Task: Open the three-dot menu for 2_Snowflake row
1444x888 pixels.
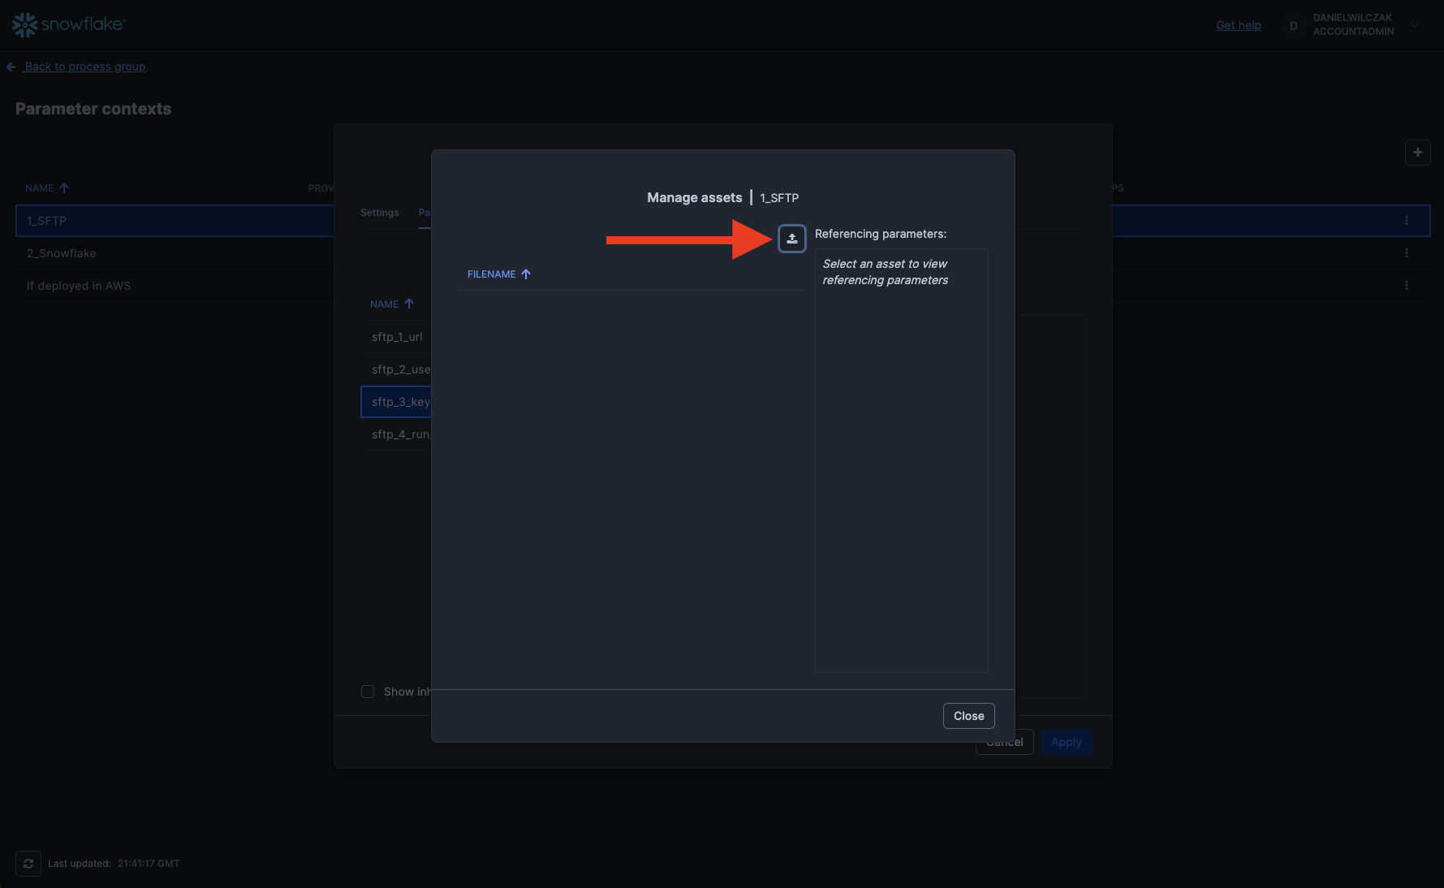Action: tap(1406, 253)
